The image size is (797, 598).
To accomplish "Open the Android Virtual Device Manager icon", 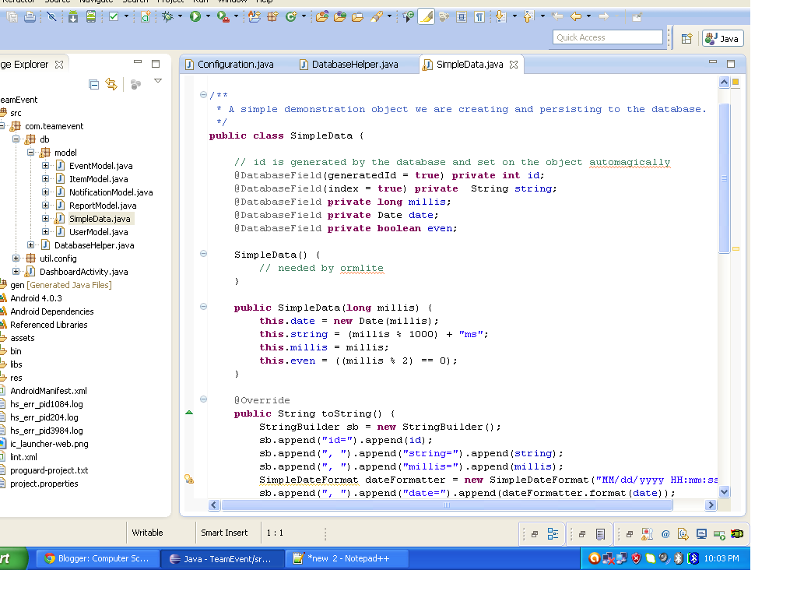I will click(x=91, y=17).
